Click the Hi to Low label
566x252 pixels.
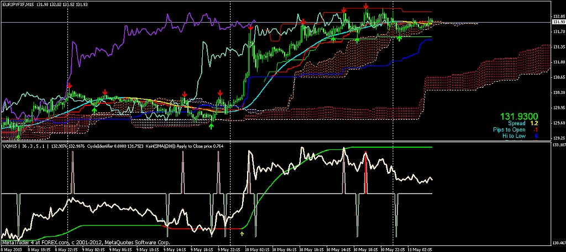pos(514,136)
